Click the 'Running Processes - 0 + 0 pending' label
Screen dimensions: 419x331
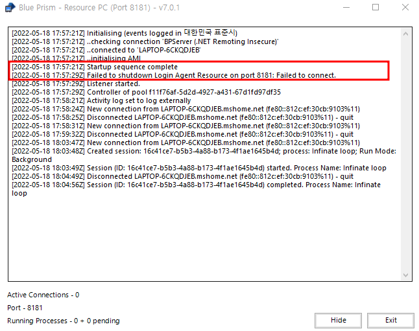(64, 321)
